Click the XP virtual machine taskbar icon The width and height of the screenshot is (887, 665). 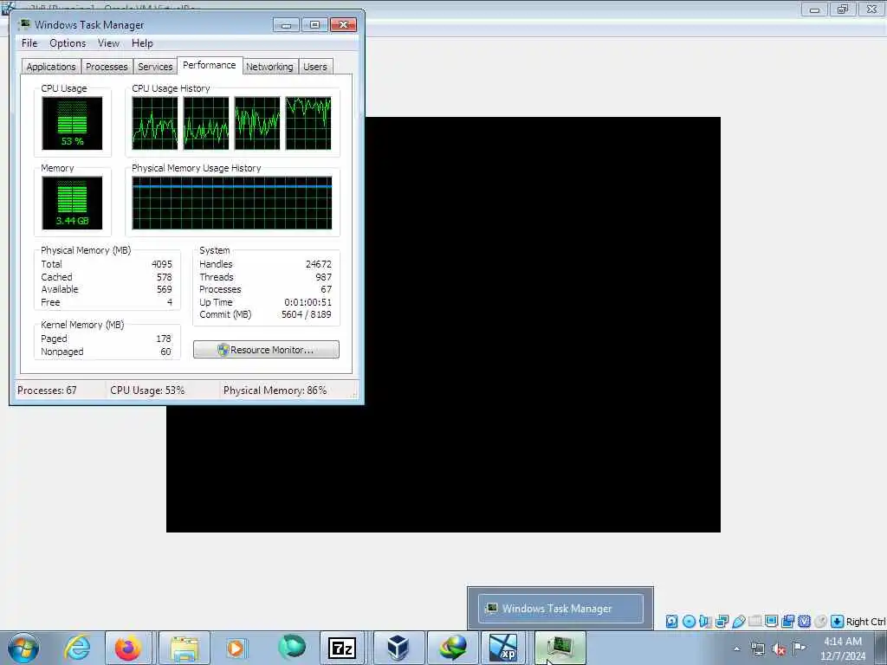coord(503,648)
